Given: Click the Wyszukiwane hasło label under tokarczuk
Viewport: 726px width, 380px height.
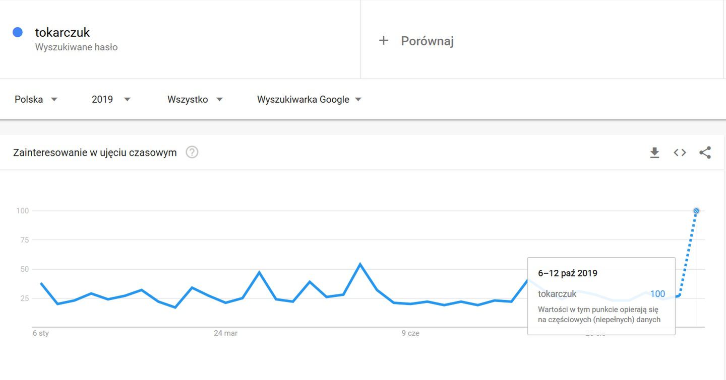Looking at the screenshot, I should click(x=77, y=47).
